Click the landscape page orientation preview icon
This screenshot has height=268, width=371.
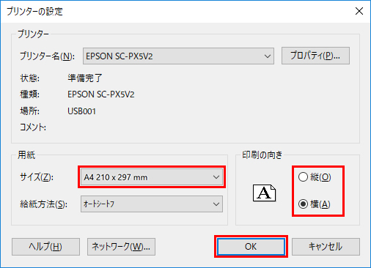click(264, 193)
